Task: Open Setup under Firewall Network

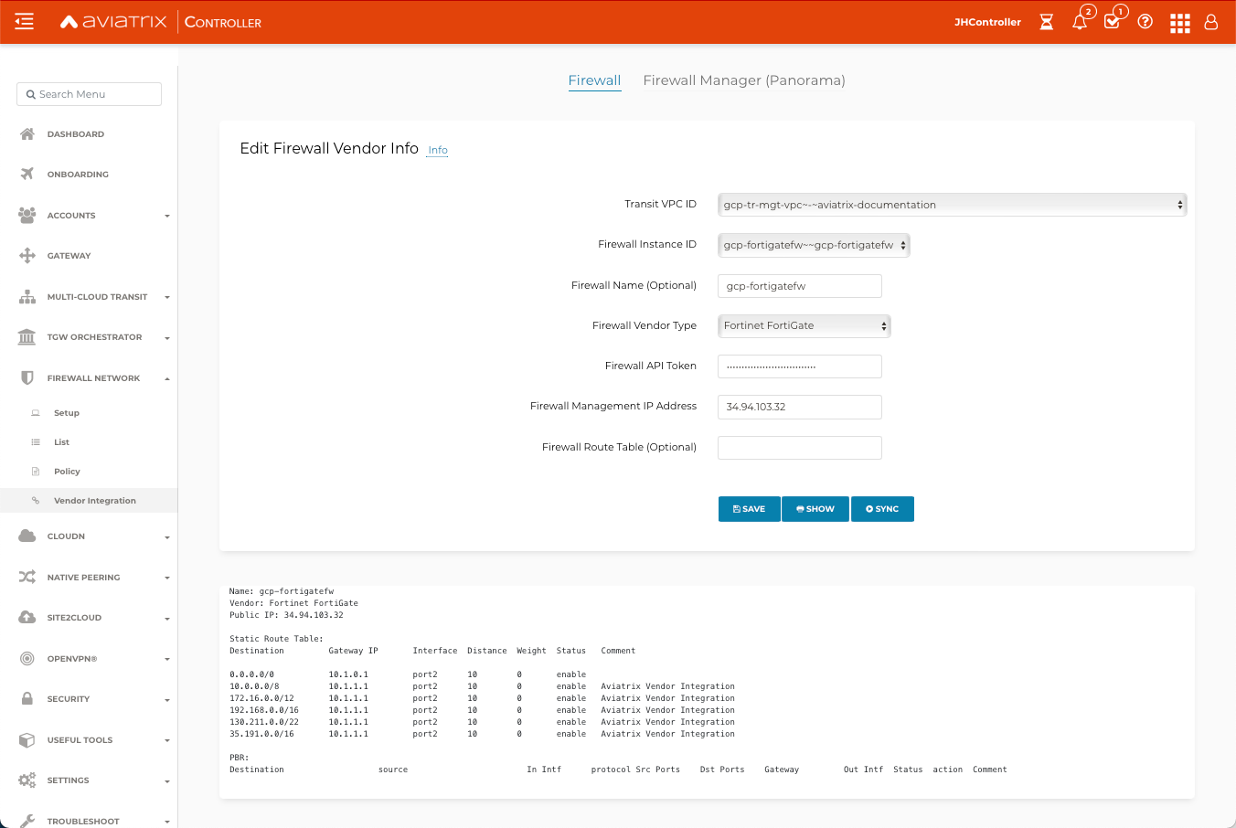Action: (x=67, y=412)
